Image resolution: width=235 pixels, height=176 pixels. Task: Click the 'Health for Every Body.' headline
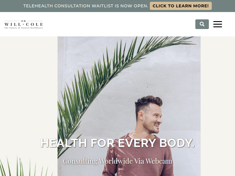117,143
